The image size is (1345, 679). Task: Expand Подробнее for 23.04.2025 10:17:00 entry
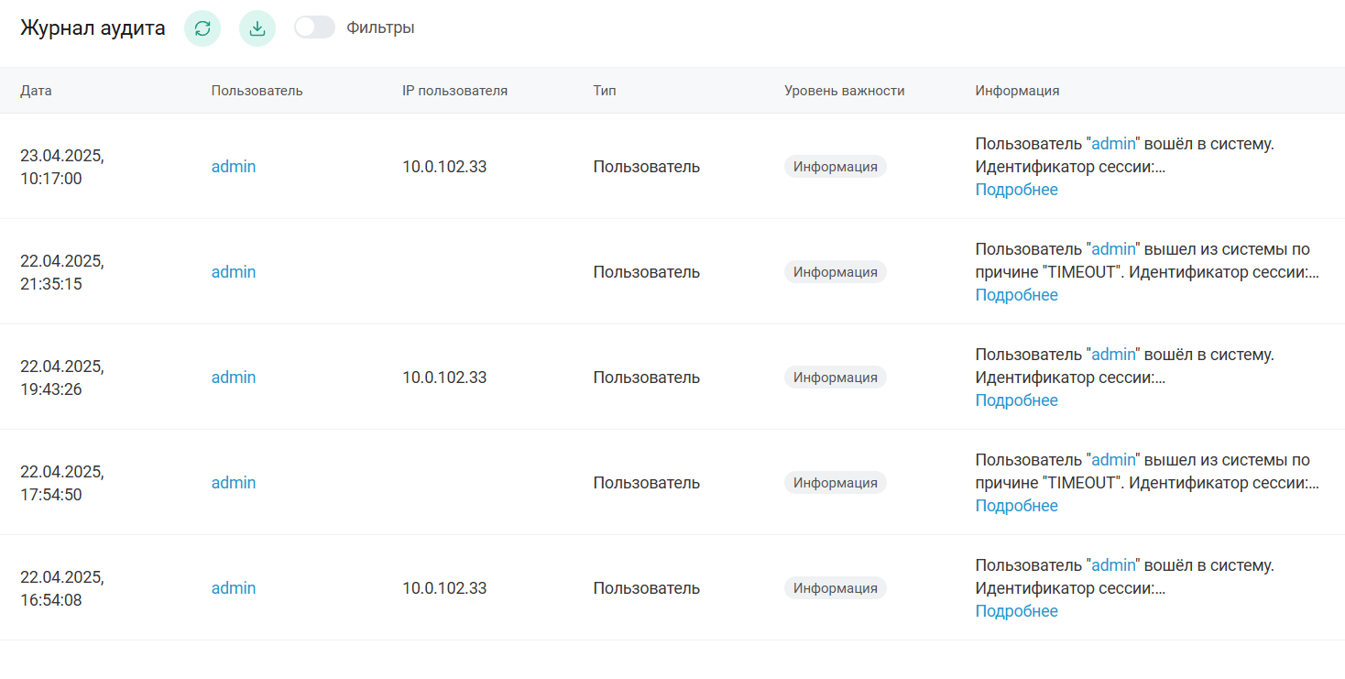(x=1016, y=190)
